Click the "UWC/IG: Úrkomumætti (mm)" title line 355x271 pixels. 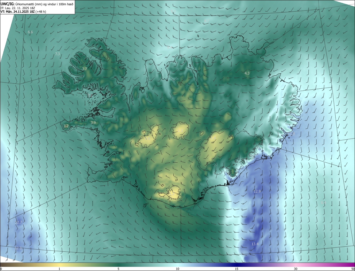pos(37,4)
